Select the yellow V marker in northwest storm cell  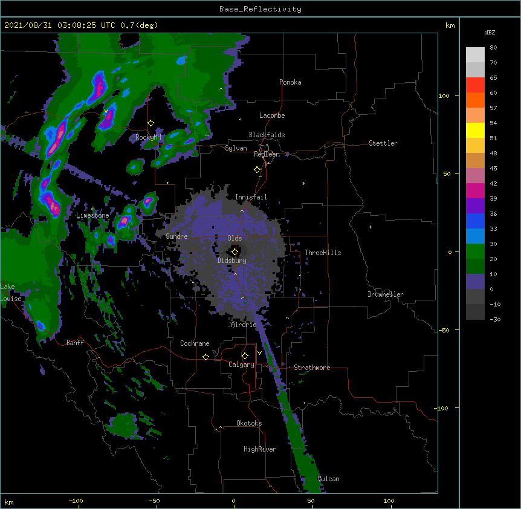(x=106, y=111)
